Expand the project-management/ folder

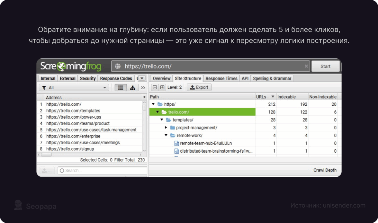click(x=166, y=128)
